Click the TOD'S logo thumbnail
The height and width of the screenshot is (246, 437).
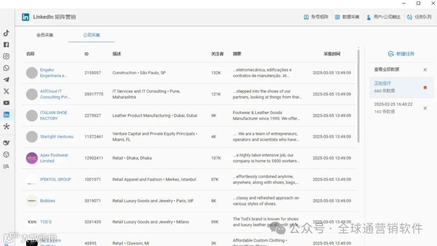point(32,222)
